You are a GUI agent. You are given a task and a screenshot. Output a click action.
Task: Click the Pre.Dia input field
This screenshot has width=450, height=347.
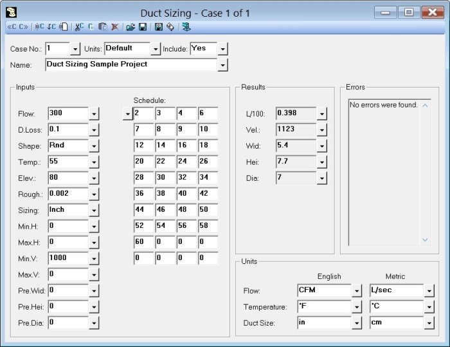(68, 323)
